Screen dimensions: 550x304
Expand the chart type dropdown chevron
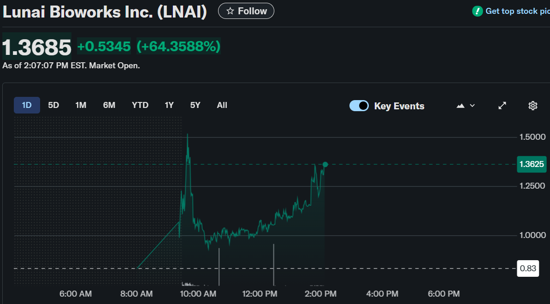[472, 106]
